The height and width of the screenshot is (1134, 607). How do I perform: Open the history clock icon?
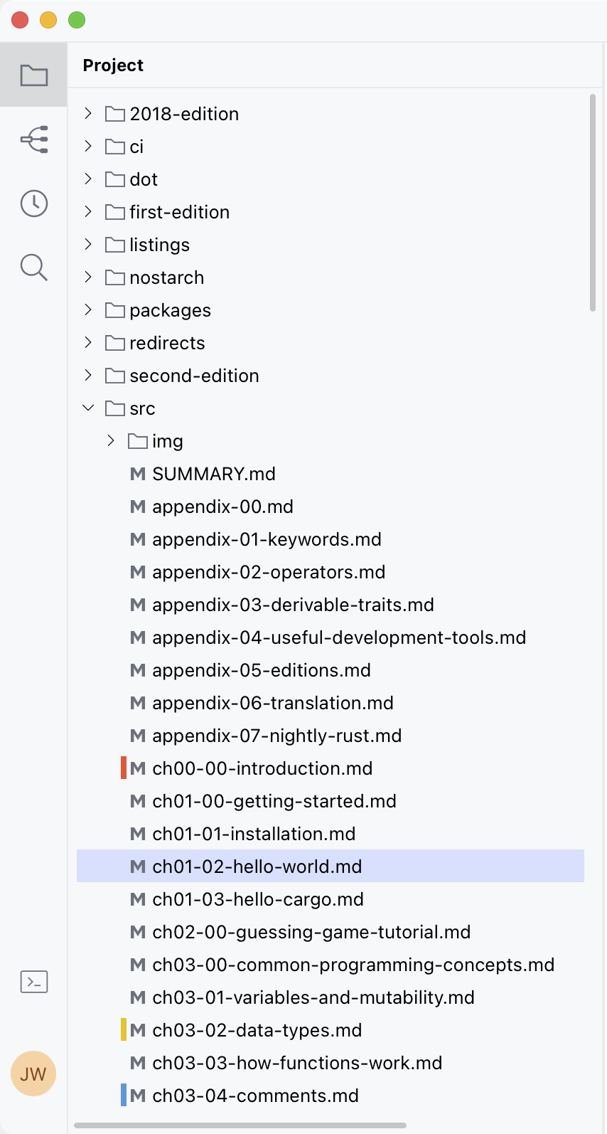(x=33, y=203)
